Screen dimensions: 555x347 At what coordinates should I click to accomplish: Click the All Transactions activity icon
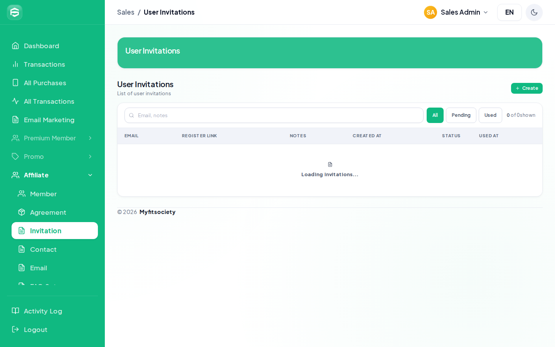[15, 101]
